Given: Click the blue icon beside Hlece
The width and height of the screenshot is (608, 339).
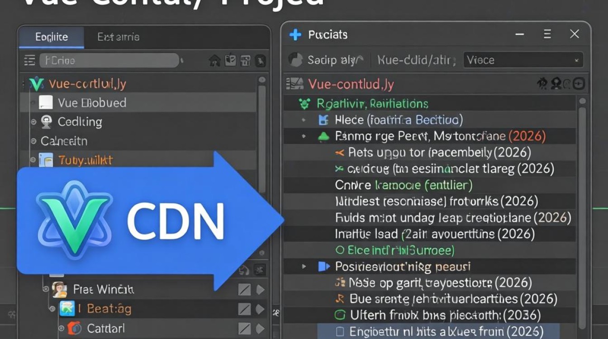Looking at the screenshot, I should [323, 120].
